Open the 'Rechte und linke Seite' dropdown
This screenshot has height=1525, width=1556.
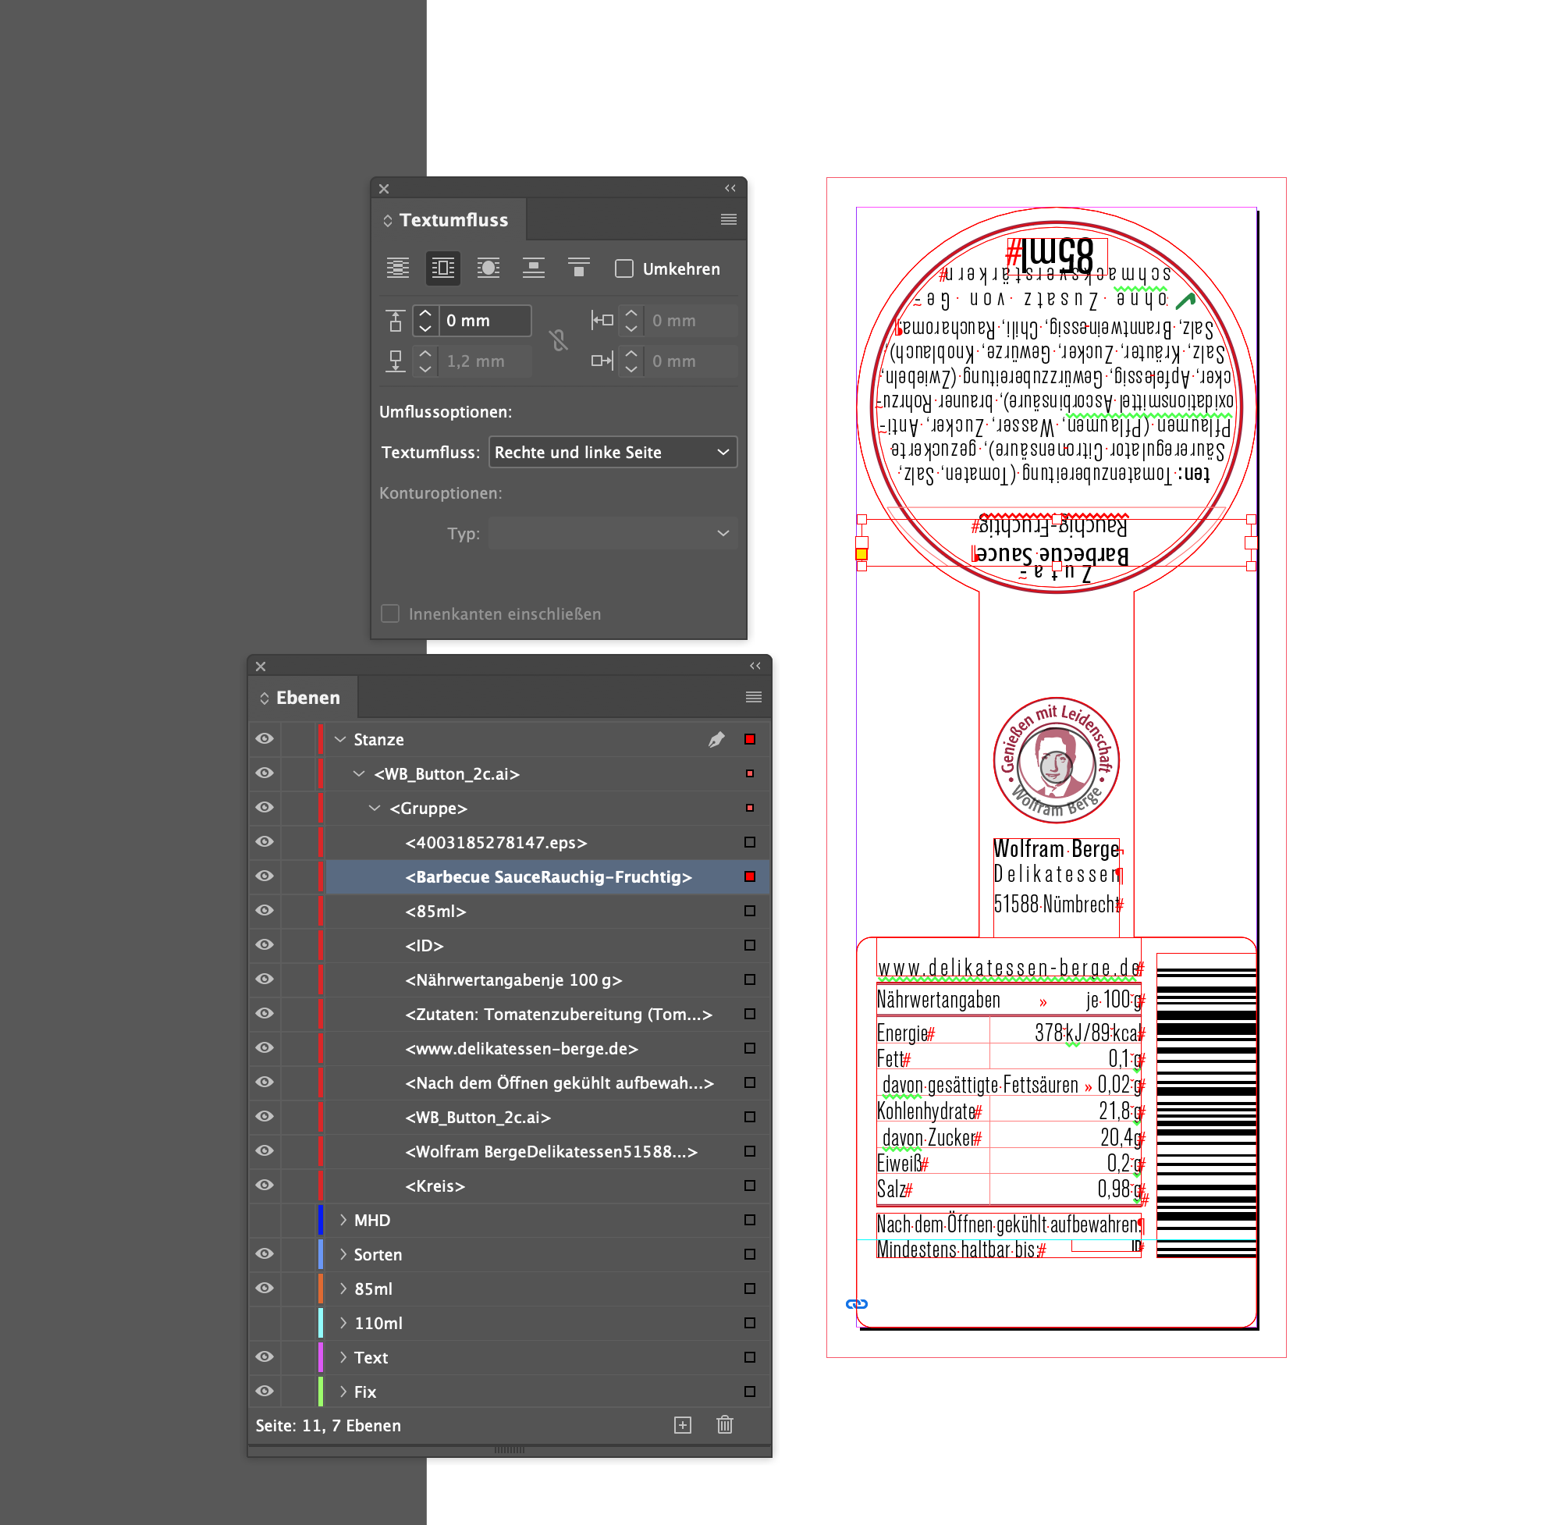click(613, 452)
